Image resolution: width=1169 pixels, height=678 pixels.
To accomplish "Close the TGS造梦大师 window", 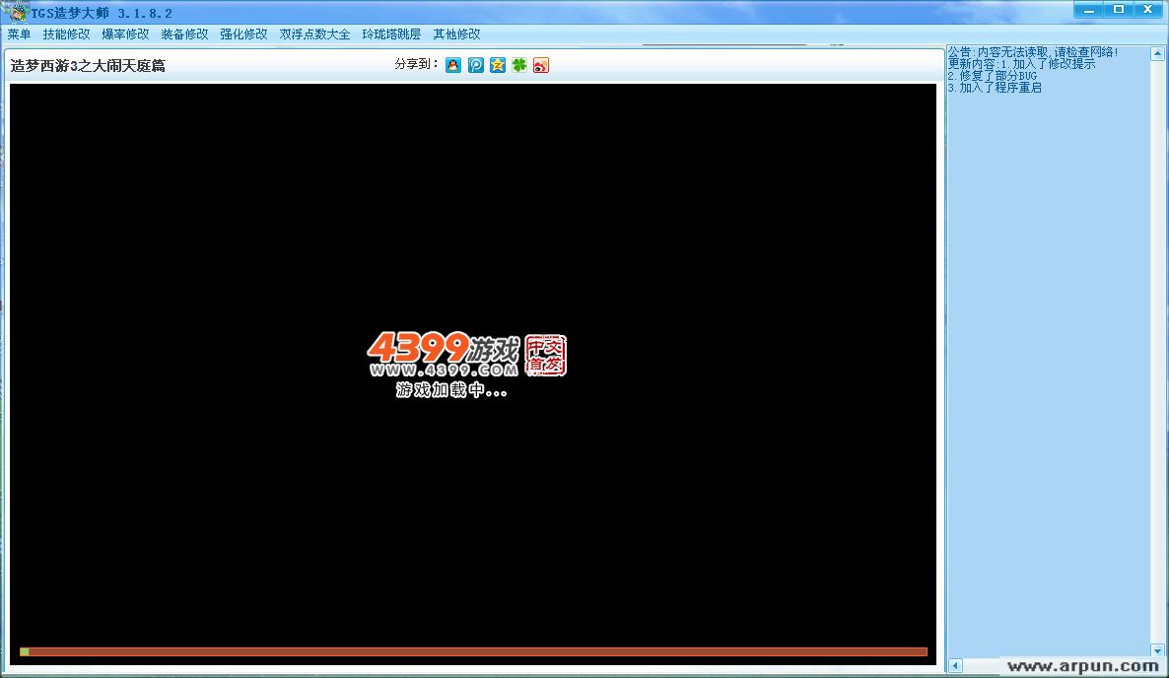I will coord(1148,10).
